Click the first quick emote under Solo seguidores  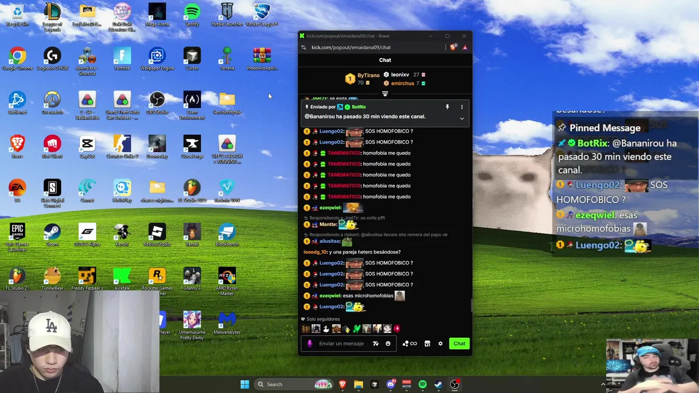(x=305, y=329)
